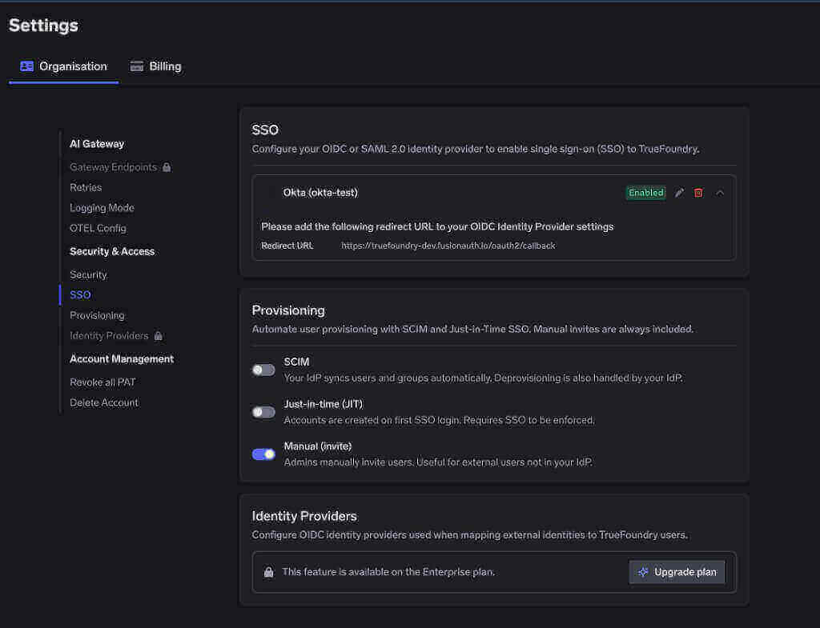Click the lock icon beside Gateway Endpoints
Screen dimensions: 820x628
[167, 167]
